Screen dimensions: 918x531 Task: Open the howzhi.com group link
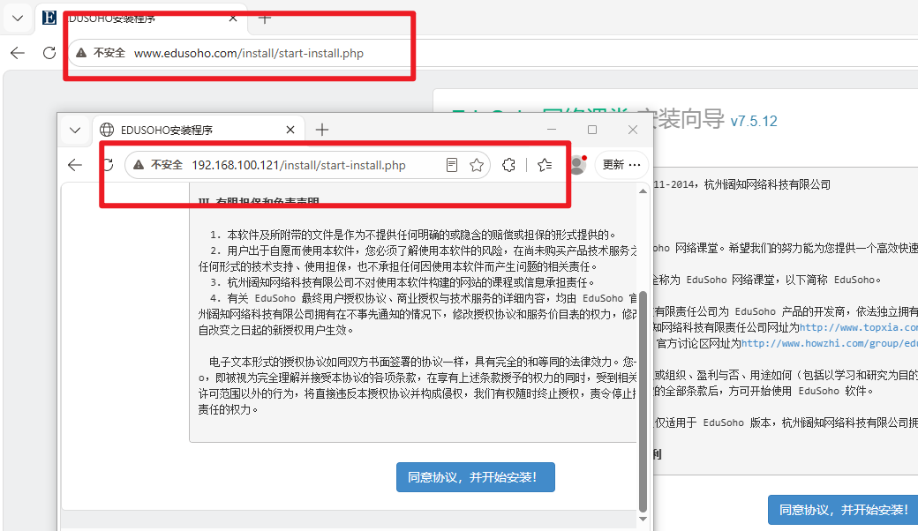point(830,343)
